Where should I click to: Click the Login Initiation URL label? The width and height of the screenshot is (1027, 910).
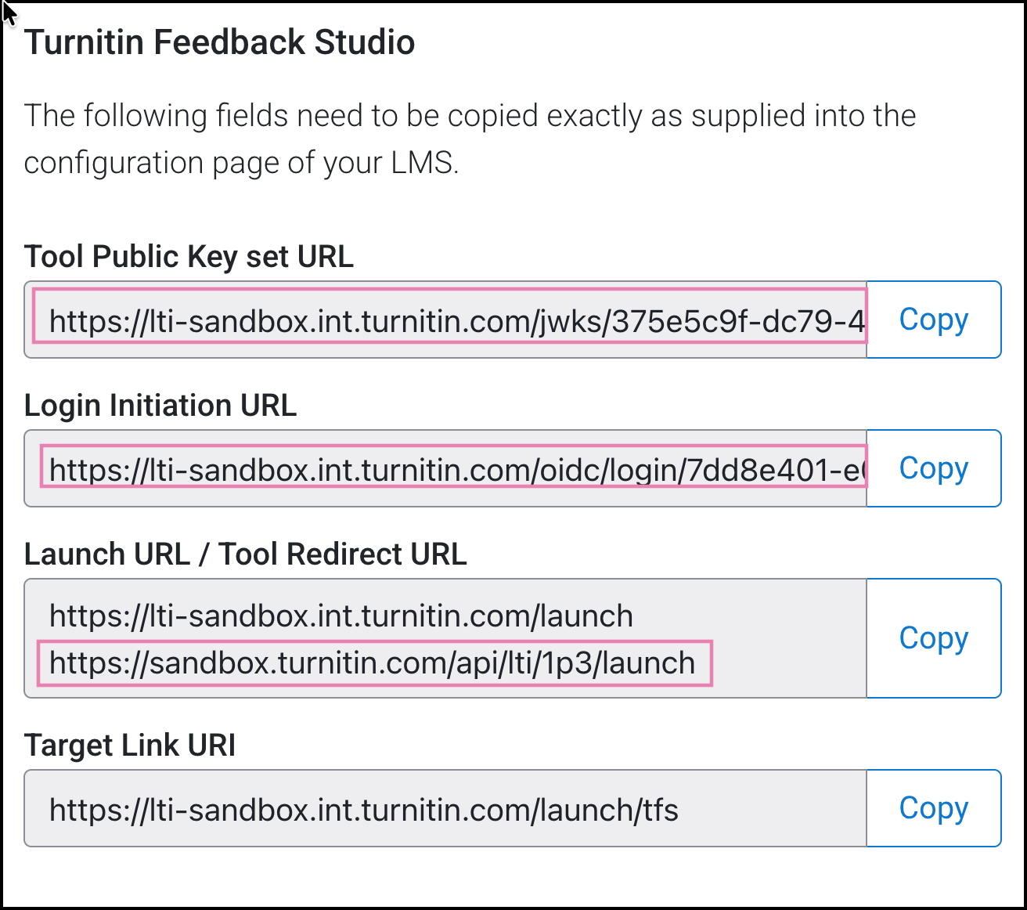coord(160,406)
